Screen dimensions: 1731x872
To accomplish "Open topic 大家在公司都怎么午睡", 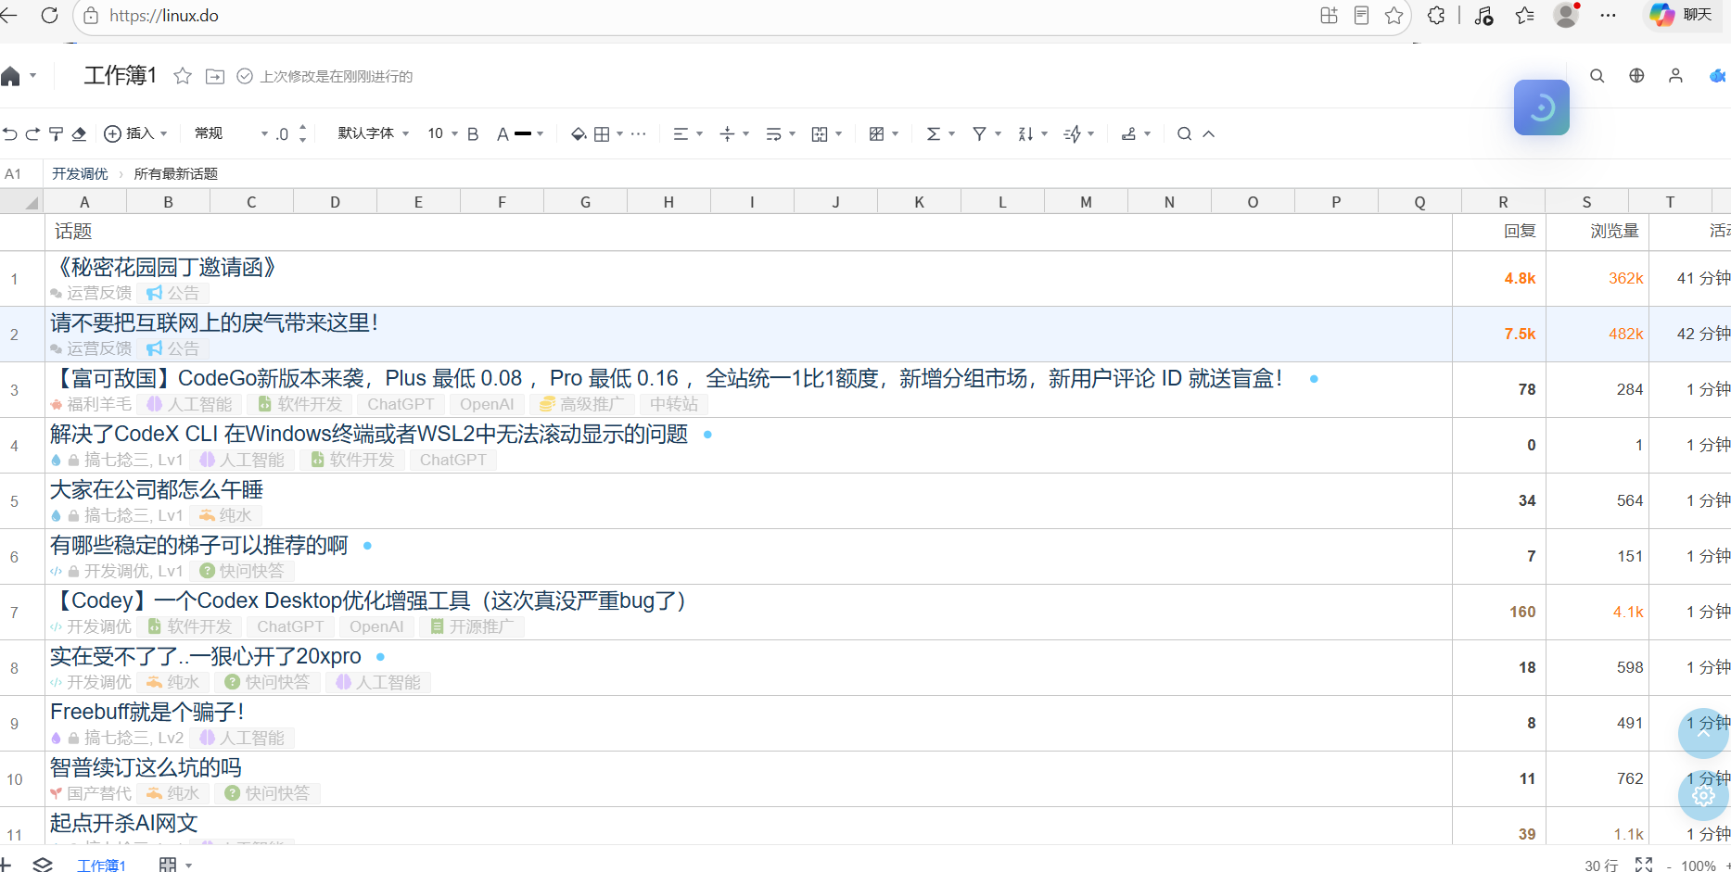I will [157, 490].
